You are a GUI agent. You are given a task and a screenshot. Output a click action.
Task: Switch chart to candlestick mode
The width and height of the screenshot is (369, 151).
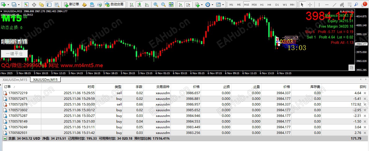[139, 5]
